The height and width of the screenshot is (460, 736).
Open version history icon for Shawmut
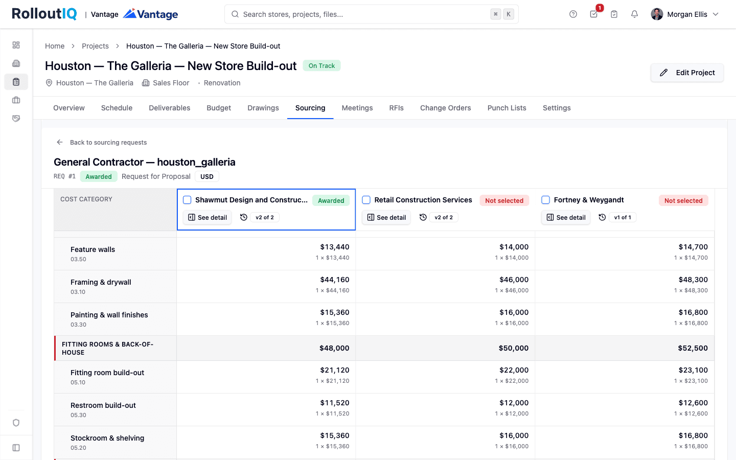click(x=244, y=217)
